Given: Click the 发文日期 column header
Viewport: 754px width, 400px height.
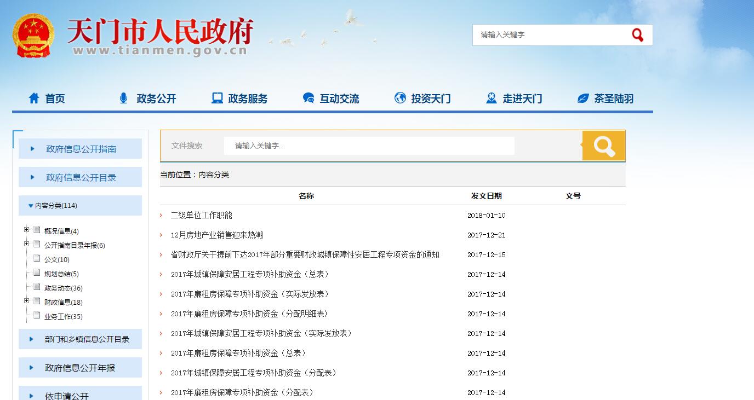Looking at the screenshot, I should pos(486,196).
